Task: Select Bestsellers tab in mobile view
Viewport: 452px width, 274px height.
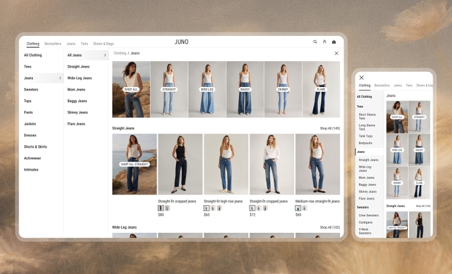Action: [x=382, y=85]
